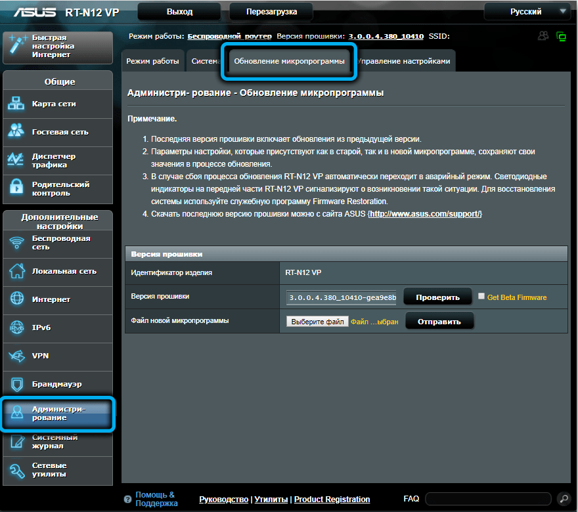The height and width of the screenshot is (512, 578).
Task: Click the Выберите файл file chooser
Action: [x=317, y=322]
